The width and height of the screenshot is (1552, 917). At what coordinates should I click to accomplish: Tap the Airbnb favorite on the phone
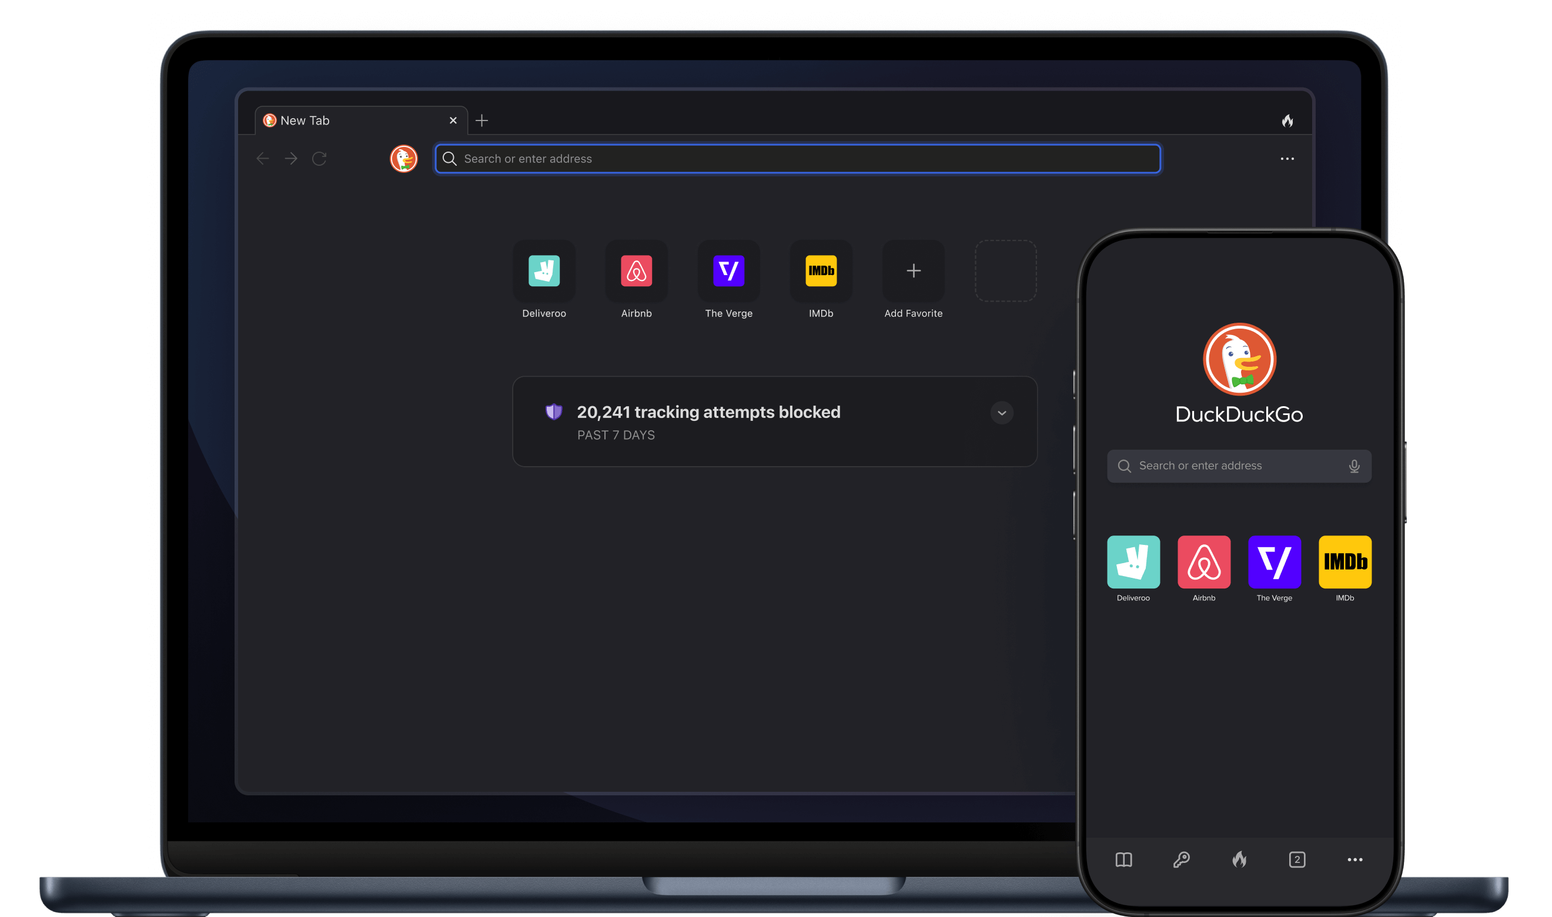(1203, 562)
